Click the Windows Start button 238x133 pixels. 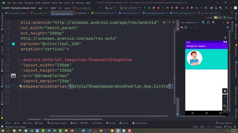[3, 131]
